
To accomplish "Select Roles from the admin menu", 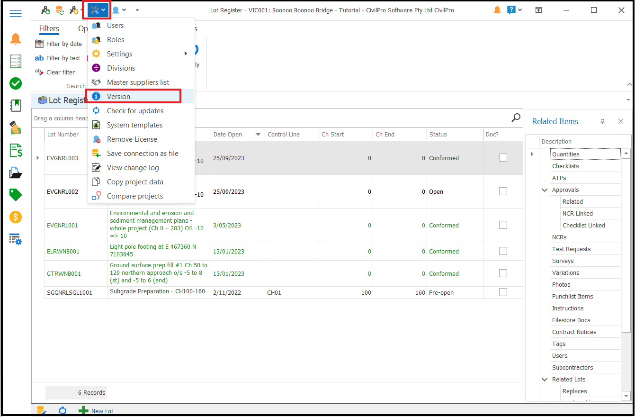I will [141, 40].
